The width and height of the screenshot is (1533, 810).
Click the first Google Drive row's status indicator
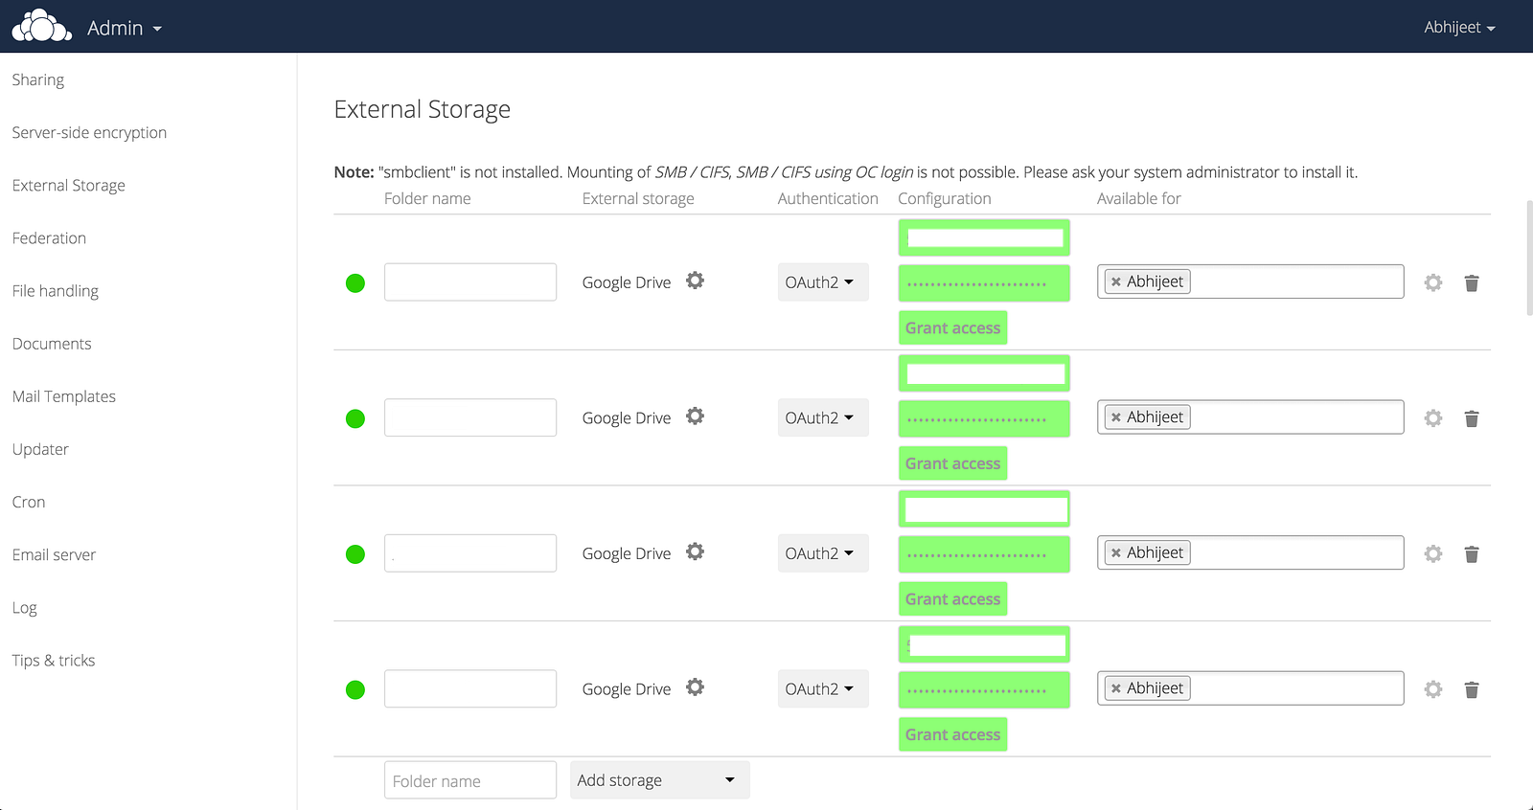coord(355,282)
